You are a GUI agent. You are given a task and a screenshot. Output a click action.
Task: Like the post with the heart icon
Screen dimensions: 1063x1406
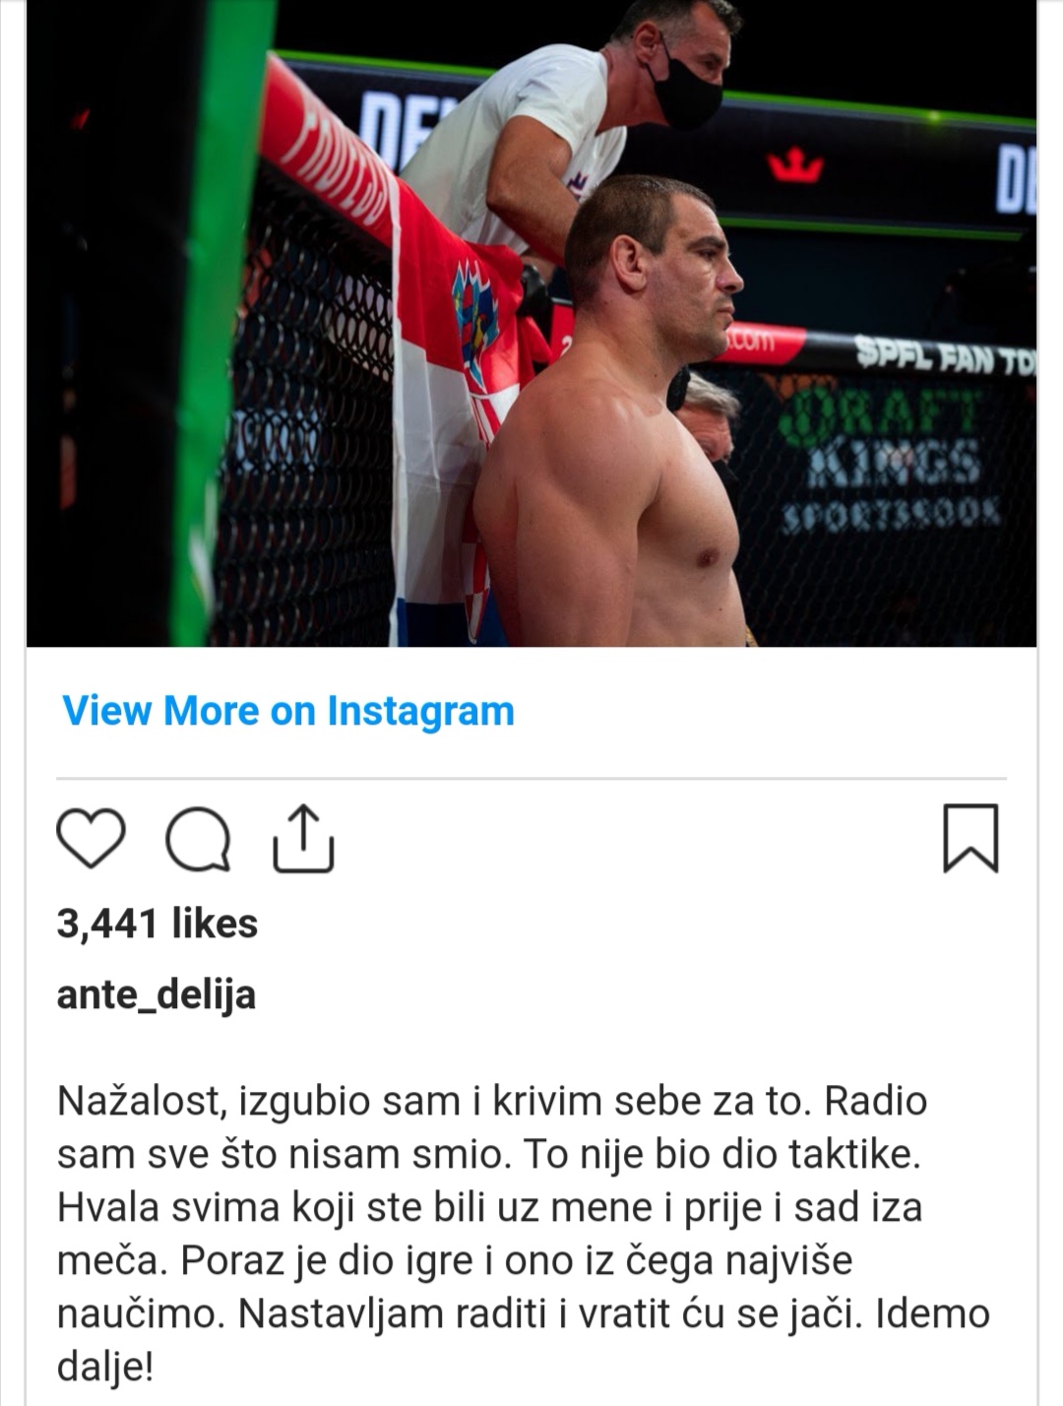click(91, 838)
